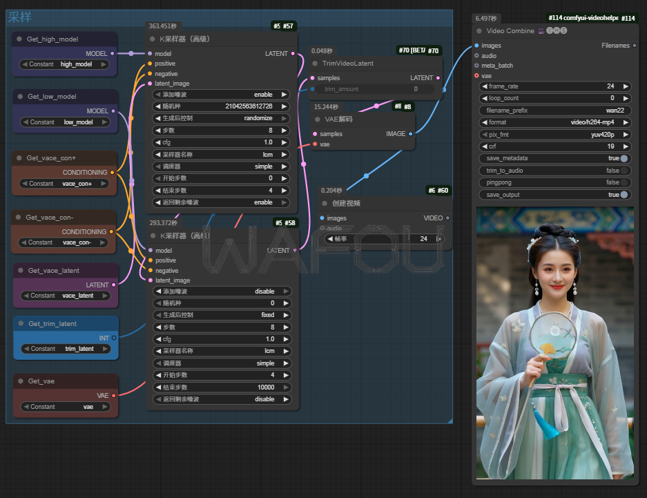The height and width of the screenshot is (498, 647).
Task: Click the images input slot of Video Combine
Action: 476,46
